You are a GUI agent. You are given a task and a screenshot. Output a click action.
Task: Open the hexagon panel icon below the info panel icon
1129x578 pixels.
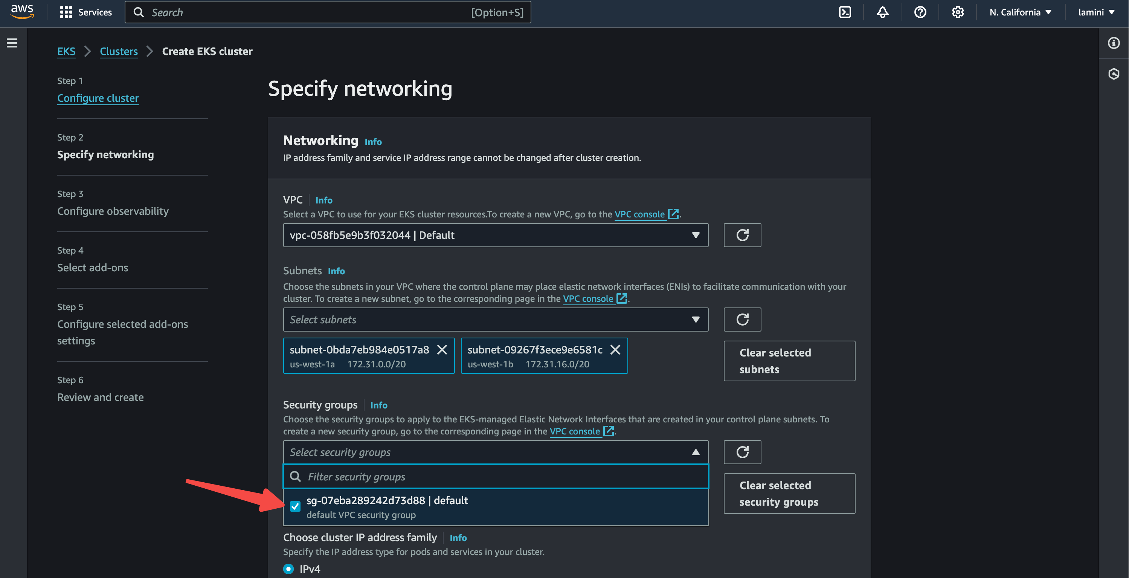pos(1113,74)
